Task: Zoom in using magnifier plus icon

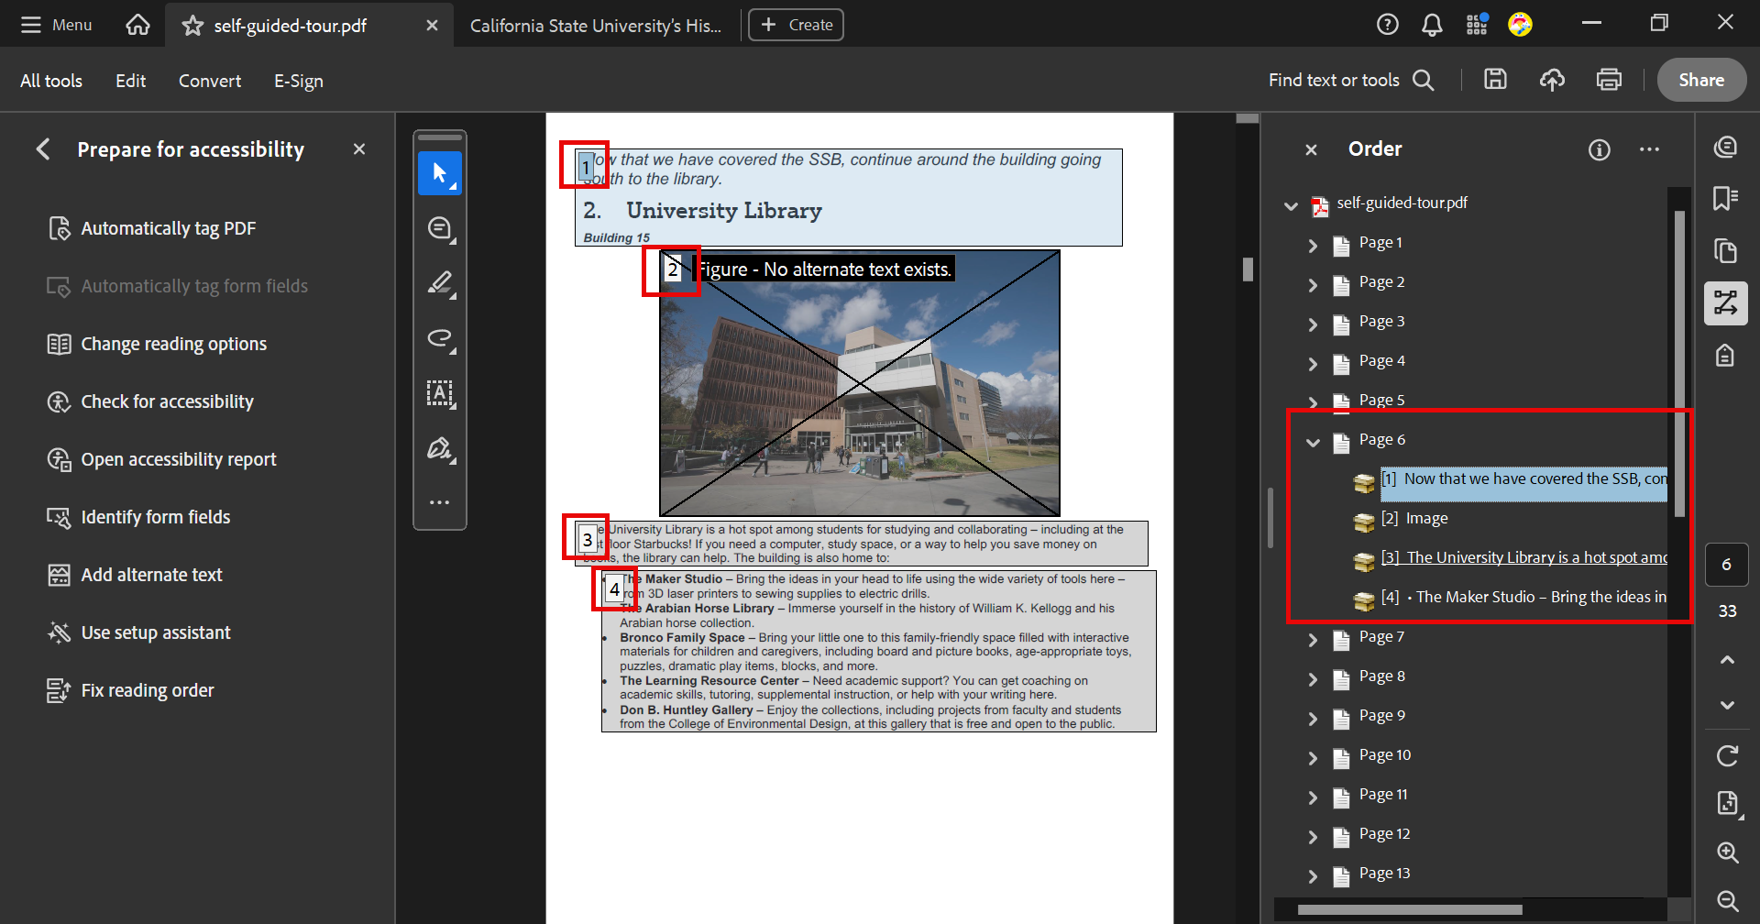Action: pyautogui.click(x=1727, y=852)
